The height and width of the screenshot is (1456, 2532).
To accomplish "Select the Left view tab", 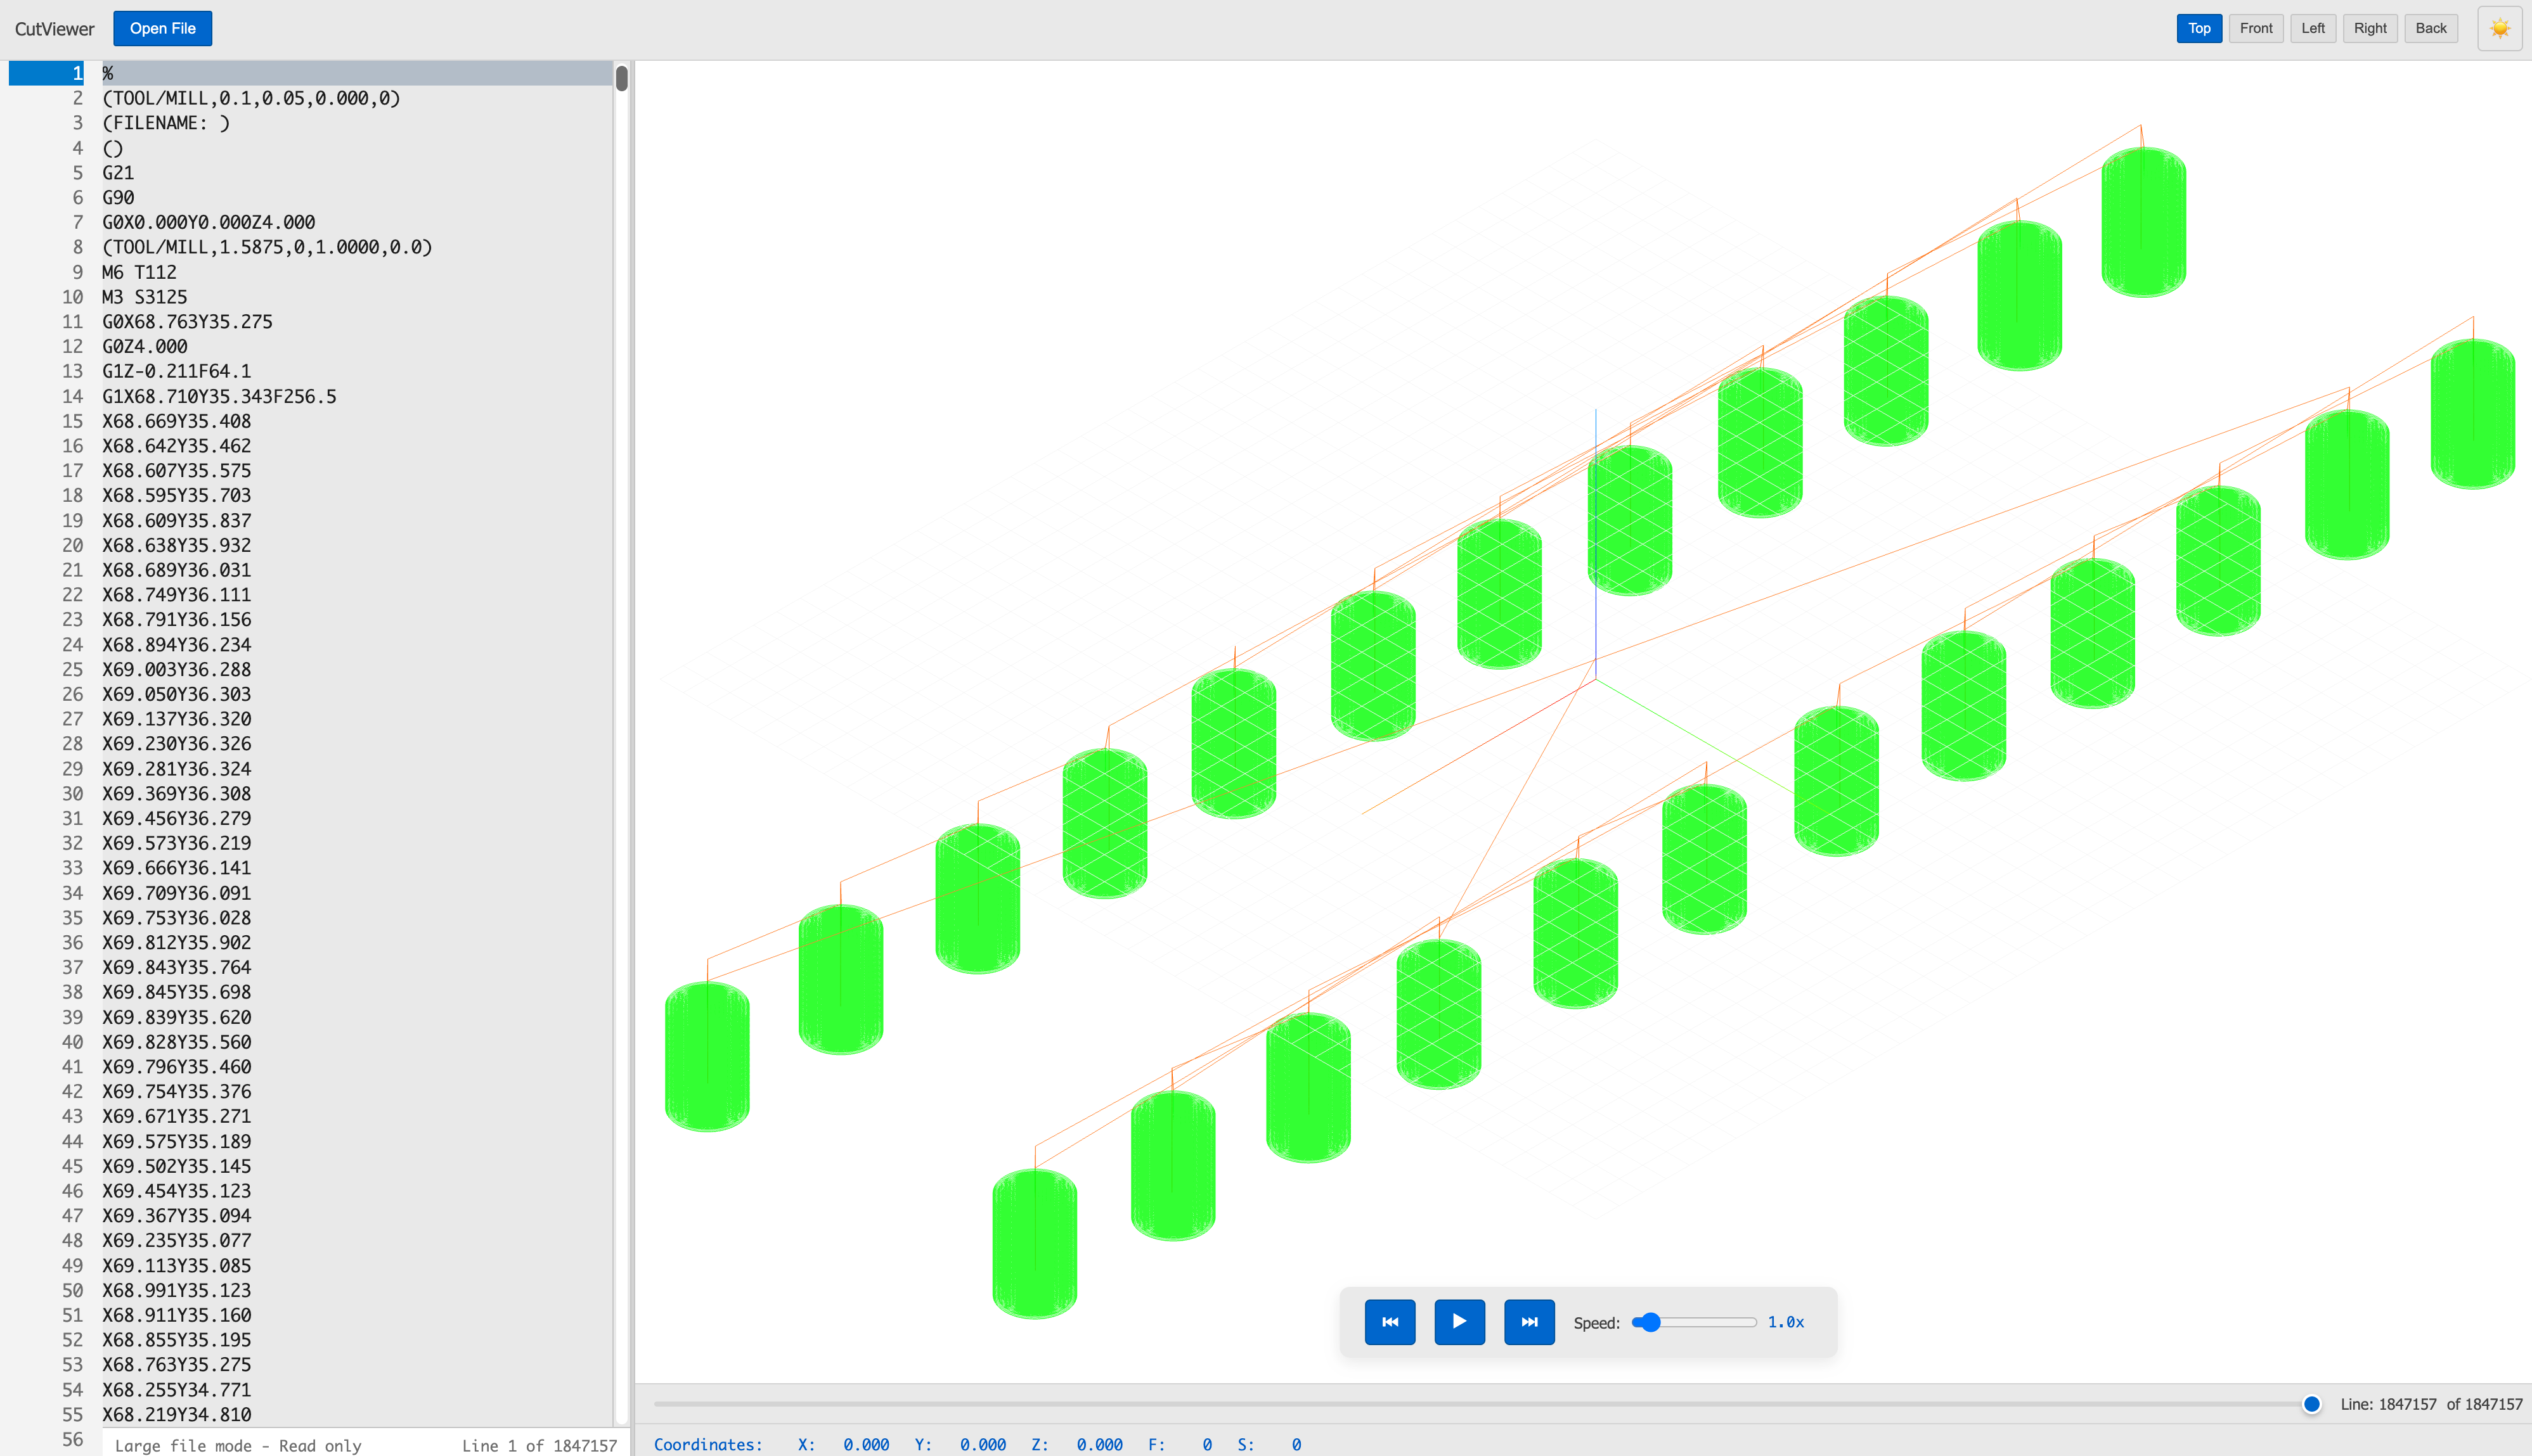I will 2313,28.
